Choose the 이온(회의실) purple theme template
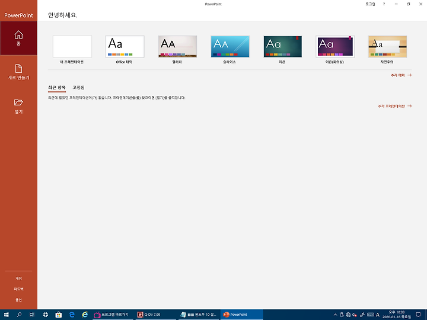The height and width of the screenshot is (320, 427). 335,50
